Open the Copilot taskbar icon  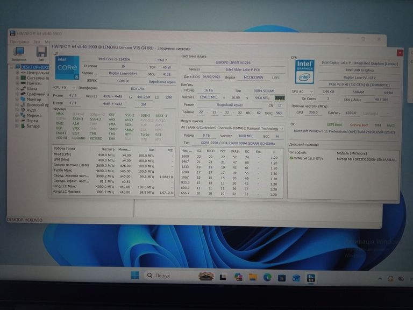[239, 277]
